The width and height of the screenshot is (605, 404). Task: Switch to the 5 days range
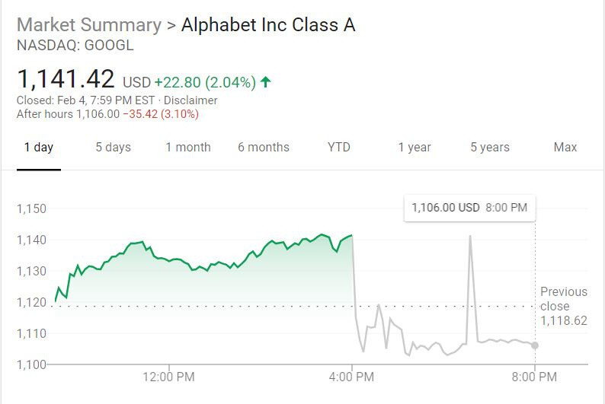tap(113, 148)
